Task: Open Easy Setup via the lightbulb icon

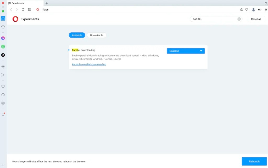Action: [3, 115]
